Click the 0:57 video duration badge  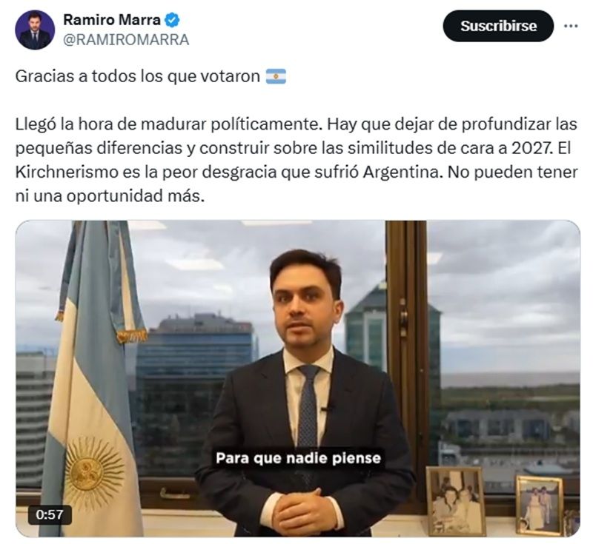point(50,514)
